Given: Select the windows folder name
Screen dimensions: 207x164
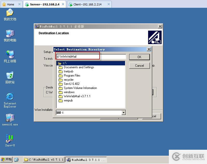Looking at the screenshot, I should point(69,92).
